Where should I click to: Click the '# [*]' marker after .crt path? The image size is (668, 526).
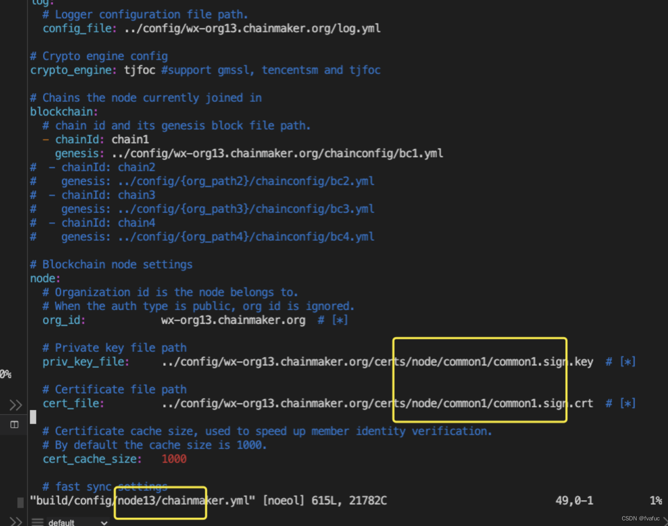pyautogui.click(x=620, y=403)
